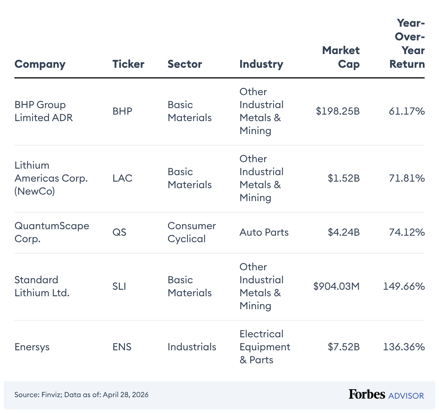Click the SLI ticker symbol

119,287
